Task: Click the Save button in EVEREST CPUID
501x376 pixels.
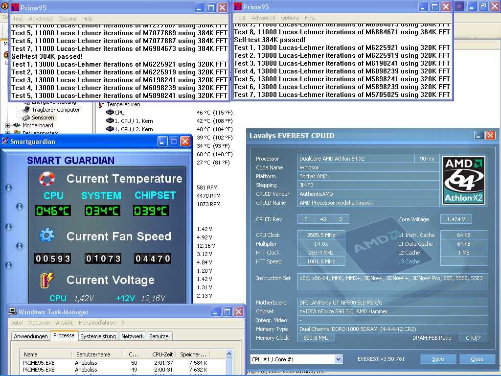Action: point(438,359)
